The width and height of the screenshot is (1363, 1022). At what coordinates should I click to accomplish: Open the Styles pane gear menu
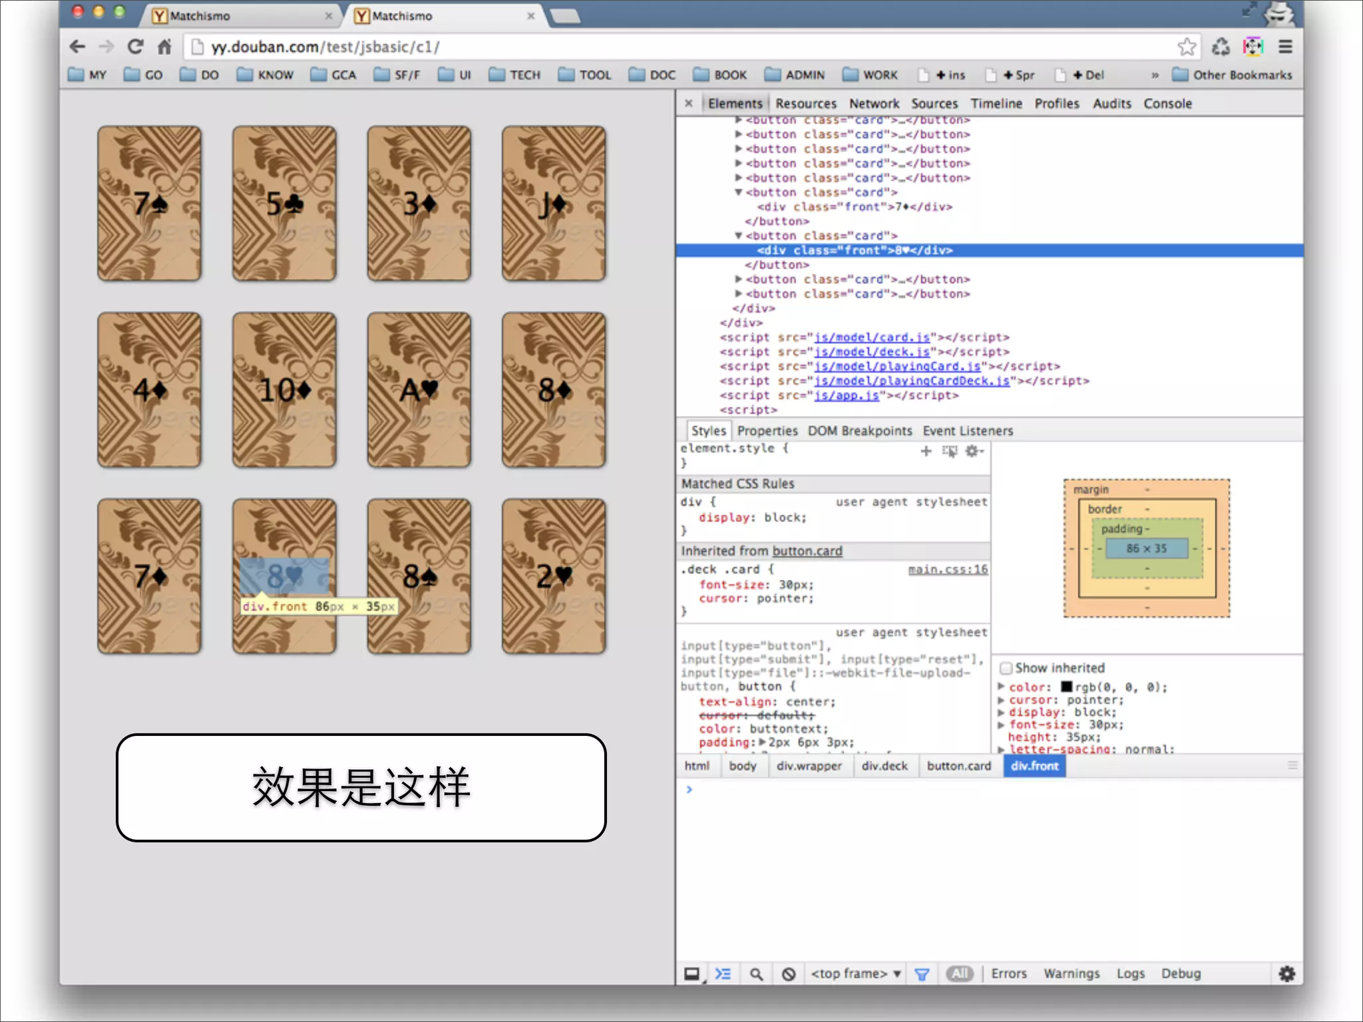pyautogui.click(x=974, y=451)
